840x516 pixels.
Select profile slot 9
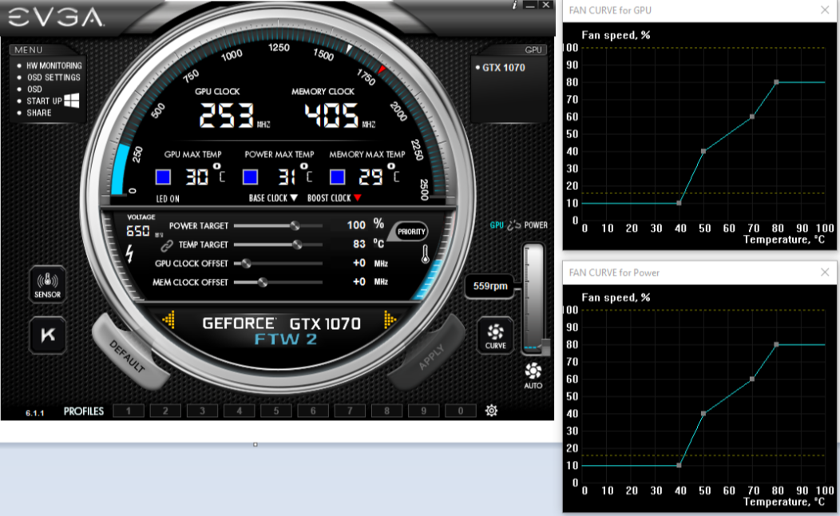click(424, 411)
